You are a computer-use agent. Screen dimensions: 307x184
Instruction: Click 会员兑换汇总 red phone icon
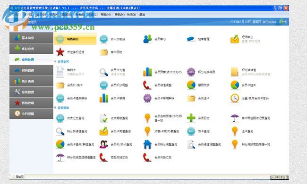click(147, 158)
